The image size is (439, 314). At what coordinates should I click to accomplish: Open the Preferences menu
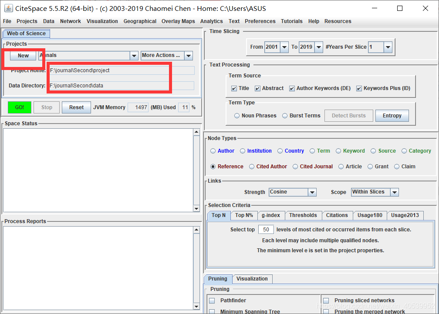tap(260, 21)
